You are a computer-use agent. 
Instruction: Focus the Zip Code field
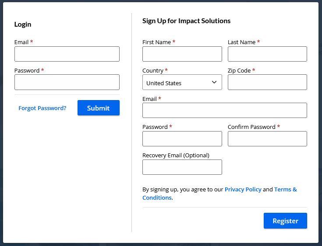pos(267,82)
